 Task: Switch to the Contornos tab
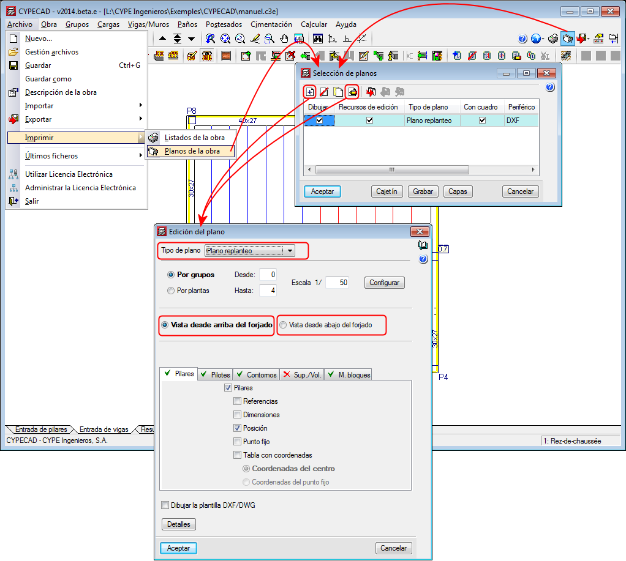pyautogui.click(x=257, y=375)
